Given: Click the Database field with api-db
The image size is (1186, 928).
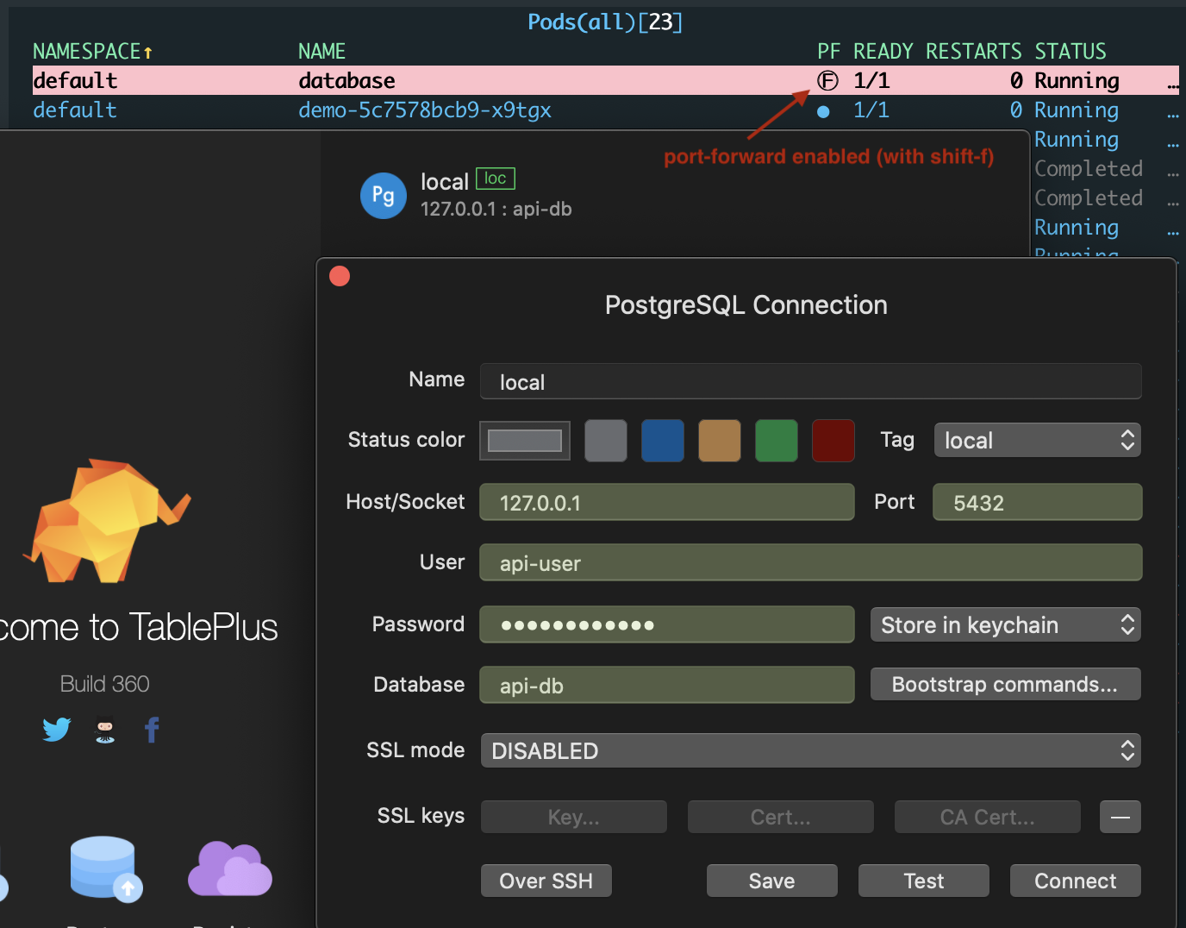Looking at the screenshot, I should point(667,685).
